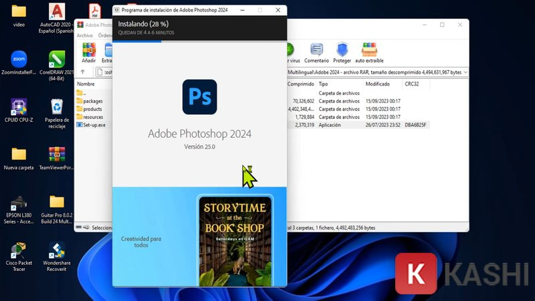Click WinRAR status bar bytes summary

(x=331, y=227)
